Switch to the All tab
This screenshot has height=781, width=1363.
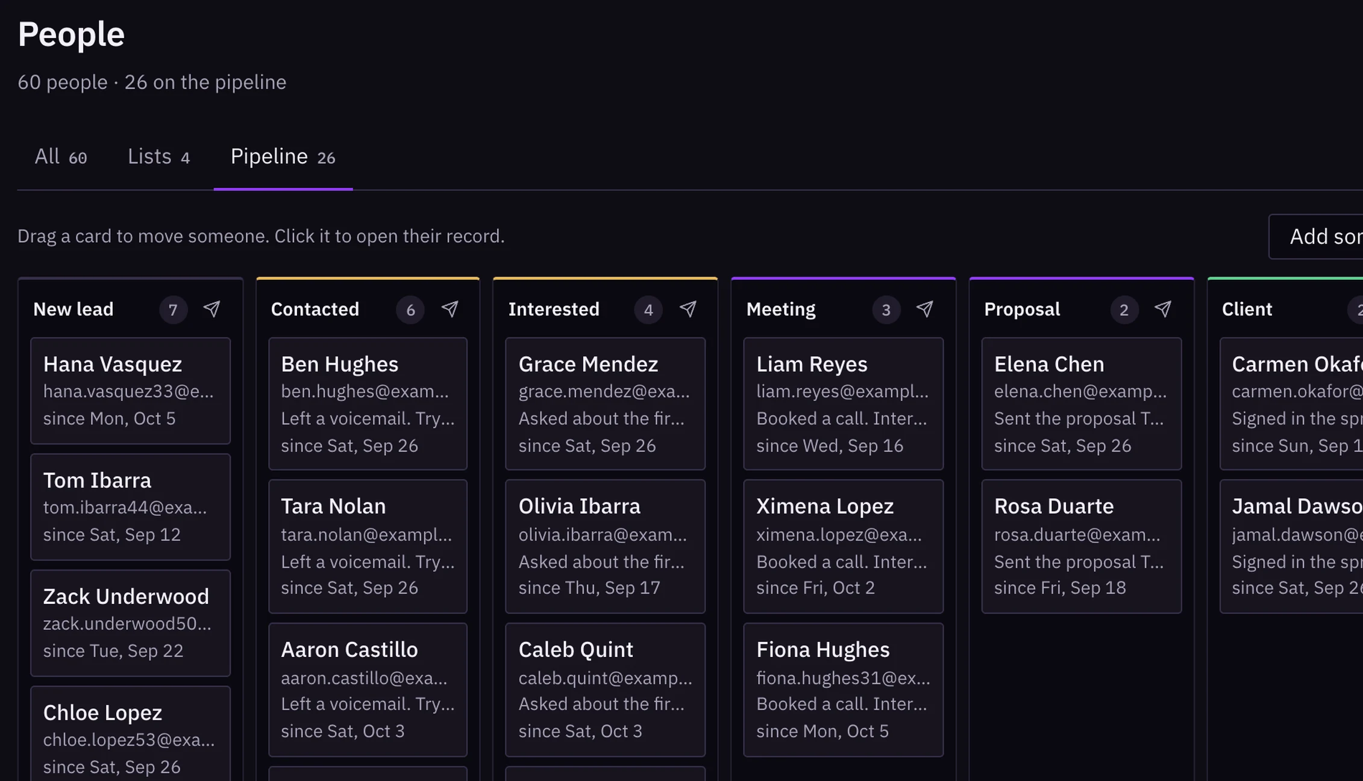61,157
